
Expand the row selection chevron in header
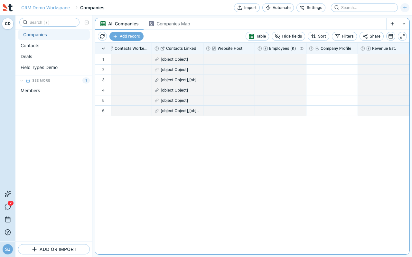pyautogui.click(x=103, y=49)
